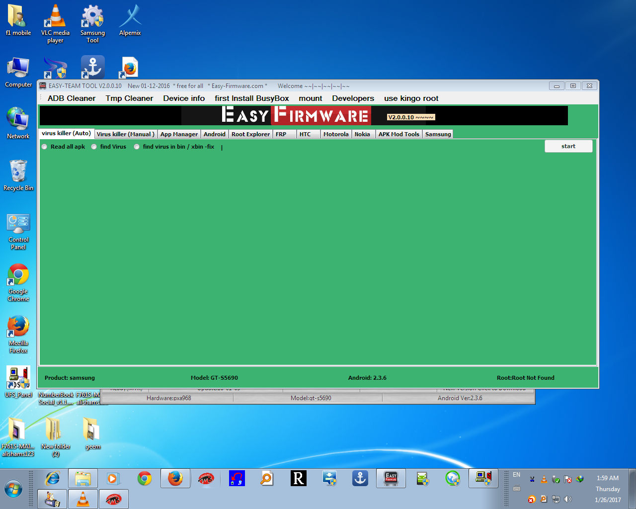Click the anchor icon in the taskbar
Image resolution: width=636 pixels, height=509 pixels.
(360, 479)
